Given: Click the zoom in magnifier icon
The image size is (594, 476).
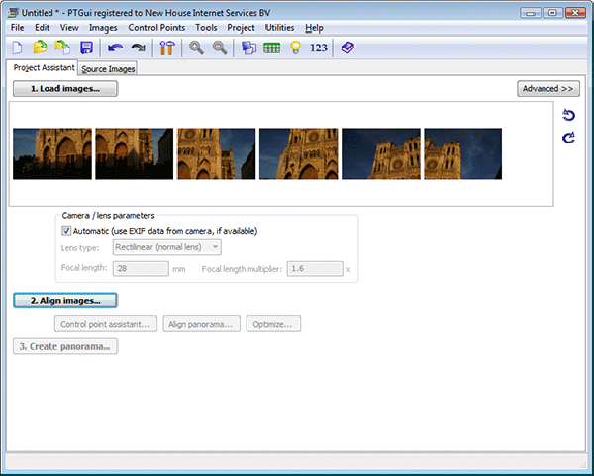Looking at the screenshot, I should pos(197,48).
